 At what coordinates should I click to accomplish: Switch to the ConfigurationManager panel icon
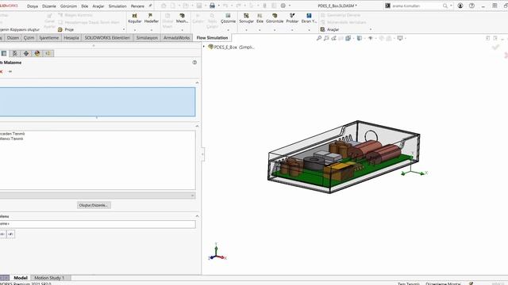point(15,53)
